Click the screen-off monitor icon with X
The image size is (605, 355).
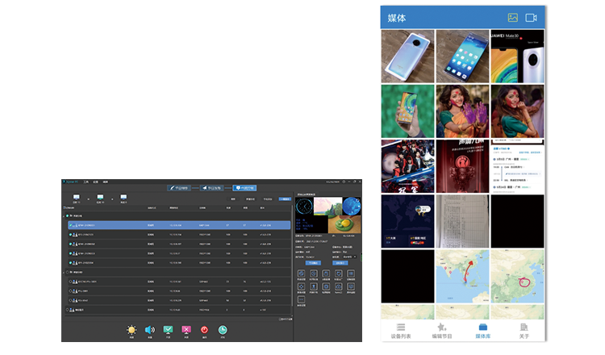click(186, 331)
